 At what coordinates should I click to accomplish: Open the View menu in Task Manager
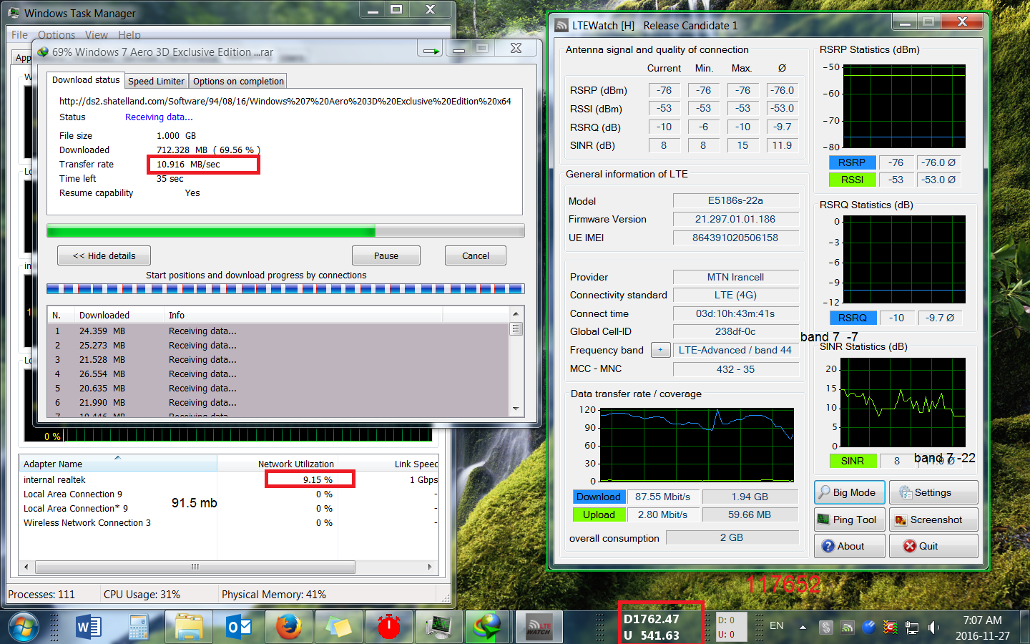click(x=97, y=34)
